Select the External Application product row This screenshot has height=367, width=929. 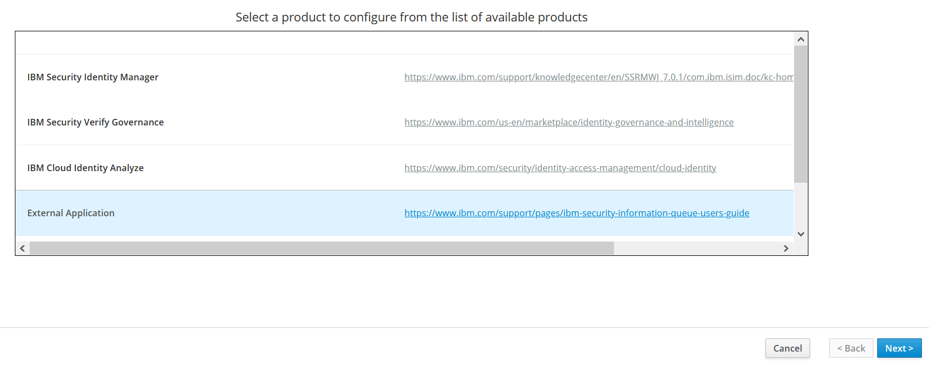tap(71, 213)
